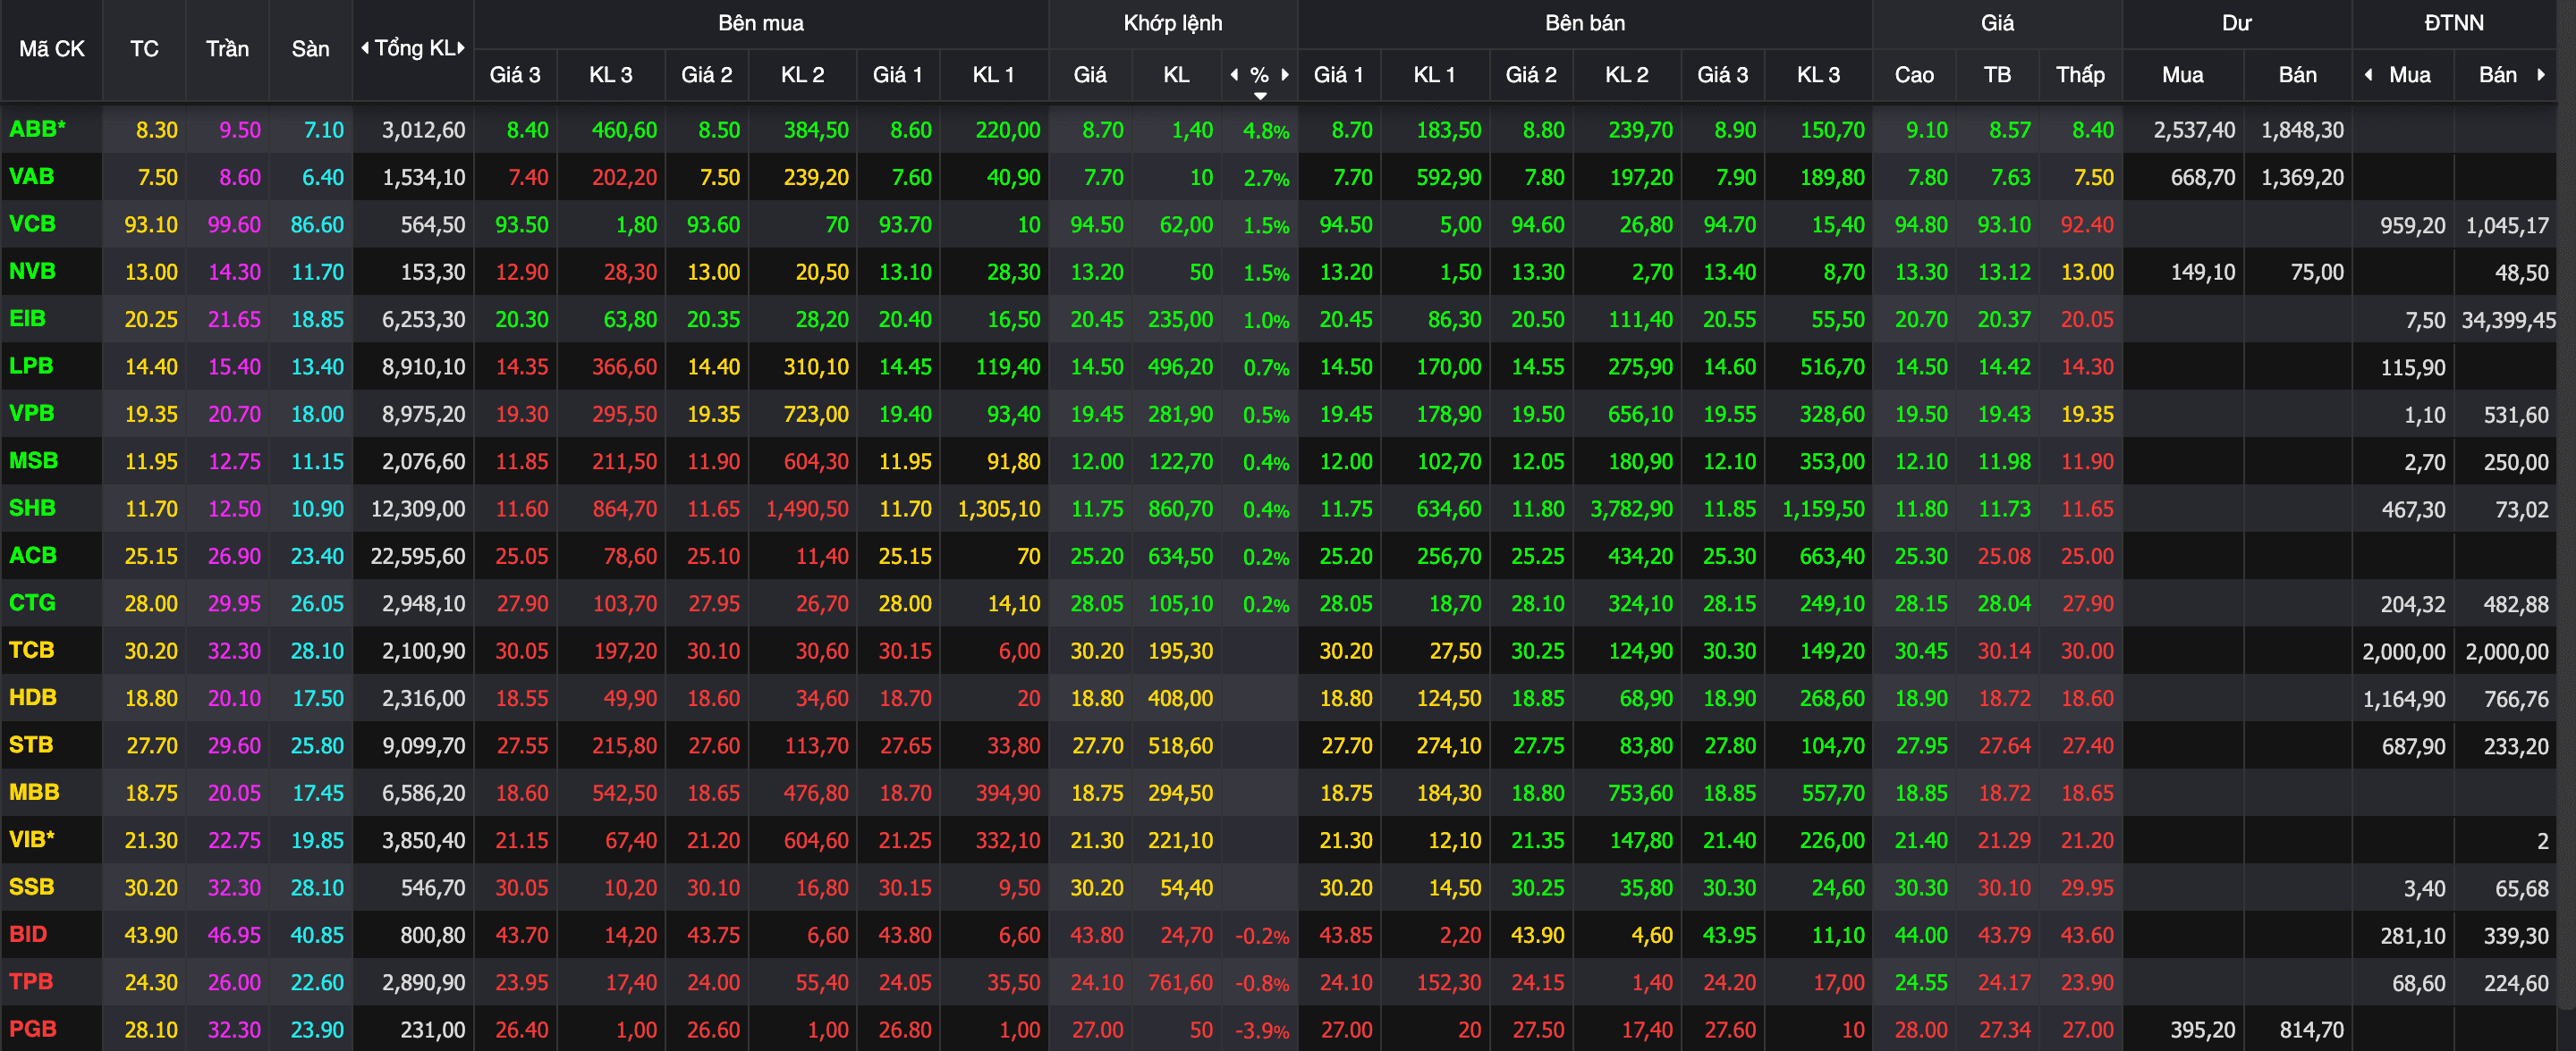This screenshot has width=2576, height=1051.
Task: Open TCB stock symbol
Action: [x=32, y=650]
